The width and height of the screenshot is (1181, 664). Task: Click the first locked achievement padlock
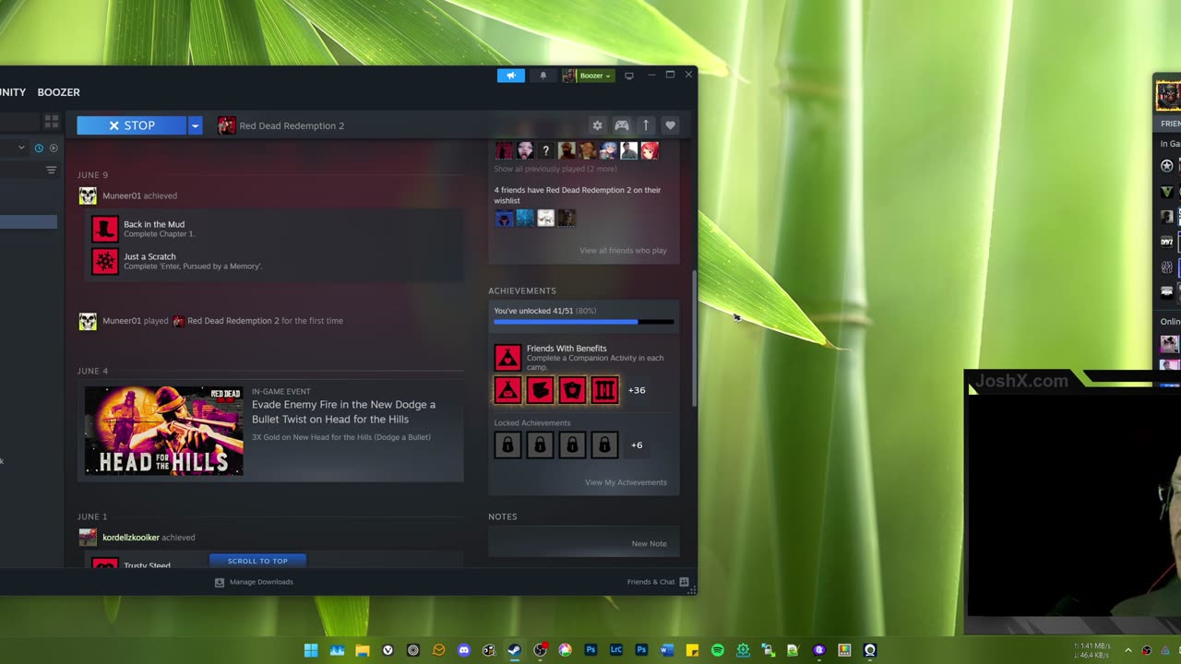(507, 445)
